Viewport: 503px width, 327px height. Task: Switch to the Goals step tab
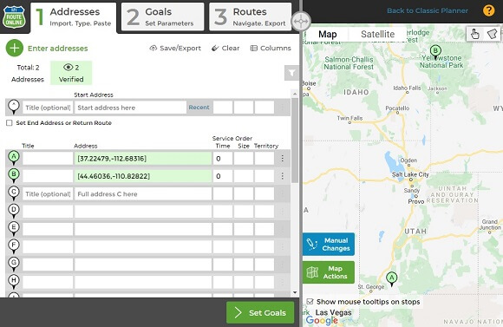[163, 17]
